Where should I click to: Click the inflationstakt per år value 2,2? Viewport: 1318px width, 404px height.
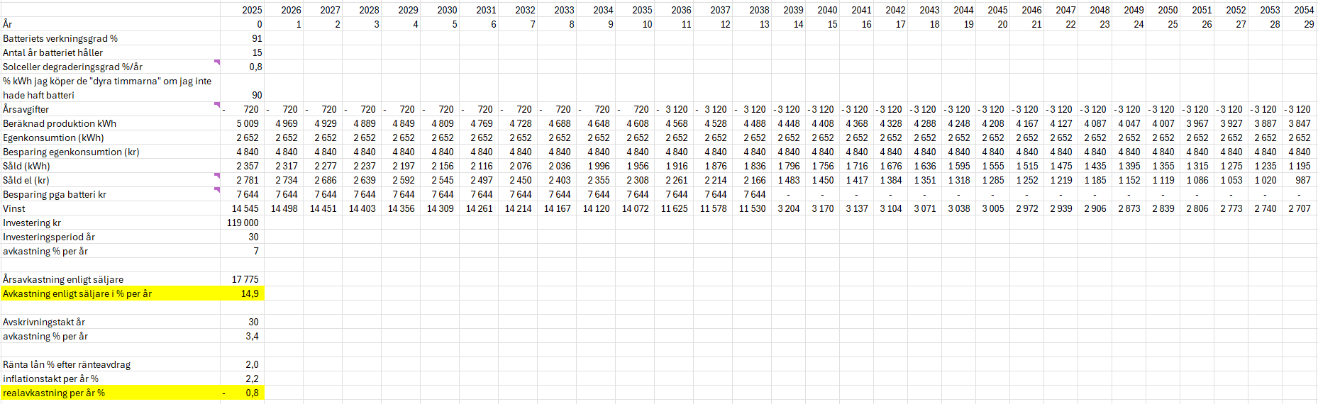click(252, 378)
